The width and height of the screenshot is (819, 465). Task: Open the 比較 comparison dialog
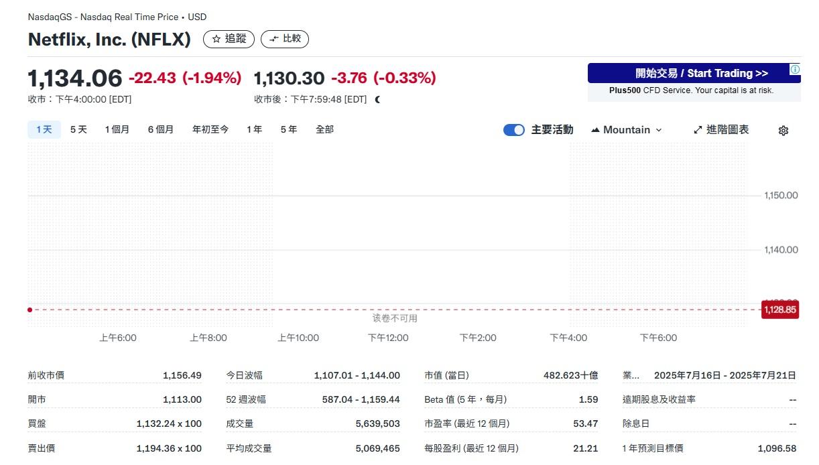(x=285, y=39)
